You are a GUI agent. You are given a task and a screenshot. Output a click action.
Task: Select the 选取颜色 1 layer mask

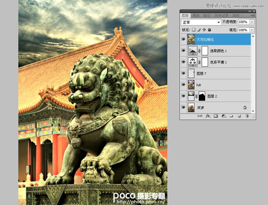pos(205,51)
